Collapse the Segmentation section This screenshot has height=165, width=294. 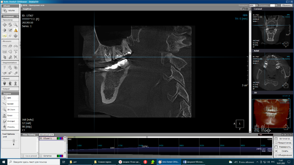click(x=3, y=63)
